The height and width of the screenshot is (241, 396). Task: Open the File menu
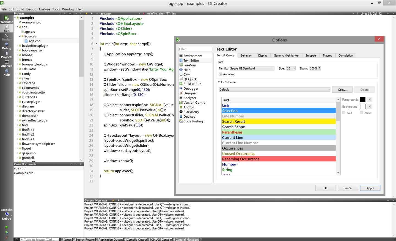click(x=4, y=9)
